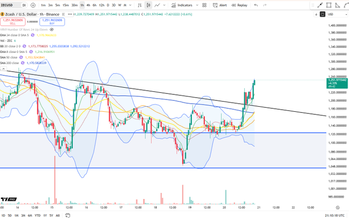Image resolution: width=349 pixels, height=218 pixels.
Task: Click the Zcash / U.S. Dollar title
Action: click(21, 14)
